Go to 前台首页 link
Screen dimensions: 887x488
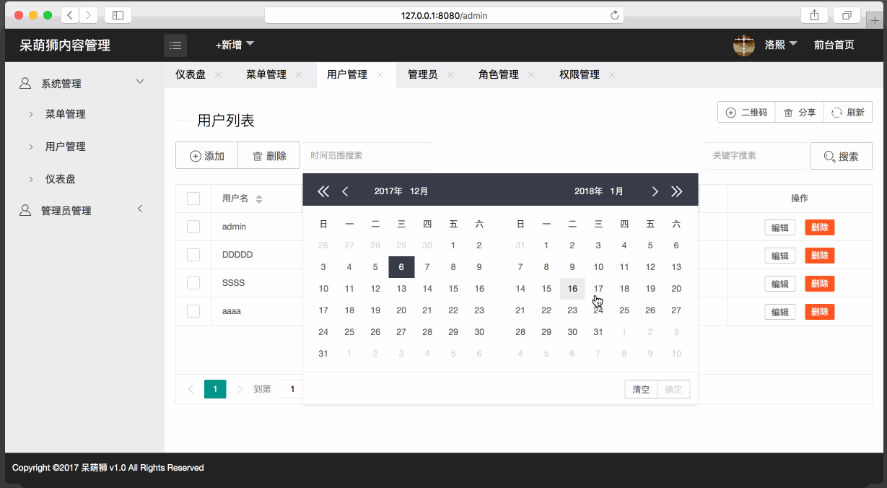(834, 45)
